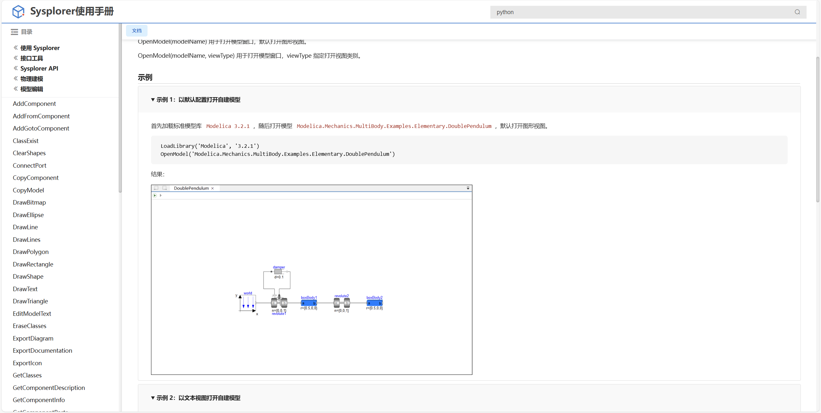Open AddGotoComponent page
The height and width of the screenshot is (413, 821).
pos(41,128)
